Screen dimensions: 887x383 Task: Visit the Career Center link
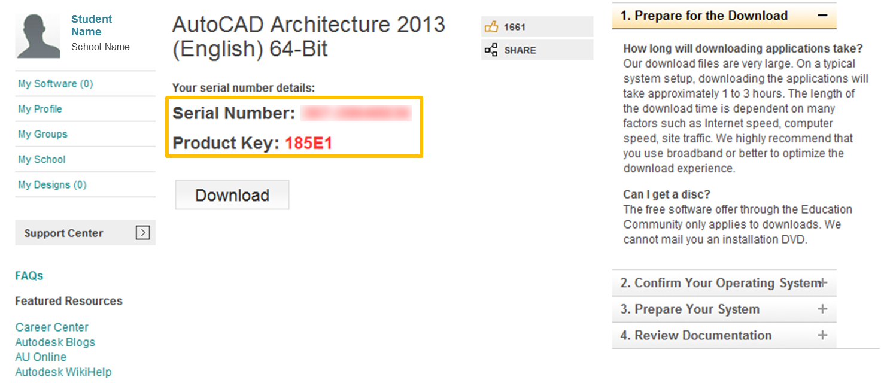[52, 327]
